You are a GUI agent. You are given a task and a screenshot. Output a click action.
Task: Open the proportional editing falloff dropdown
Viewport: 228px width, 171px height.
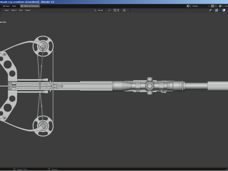point(128,10)
